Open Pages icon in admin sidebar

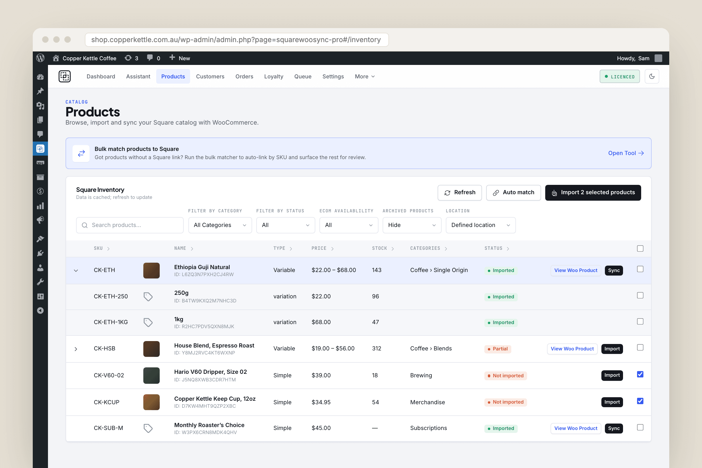coord(40,120)
